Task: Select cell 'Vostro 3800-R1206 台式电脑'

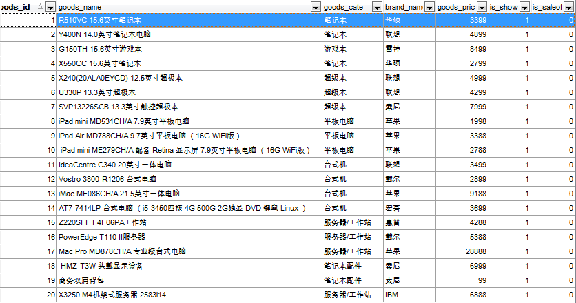Action: point(189,179)
